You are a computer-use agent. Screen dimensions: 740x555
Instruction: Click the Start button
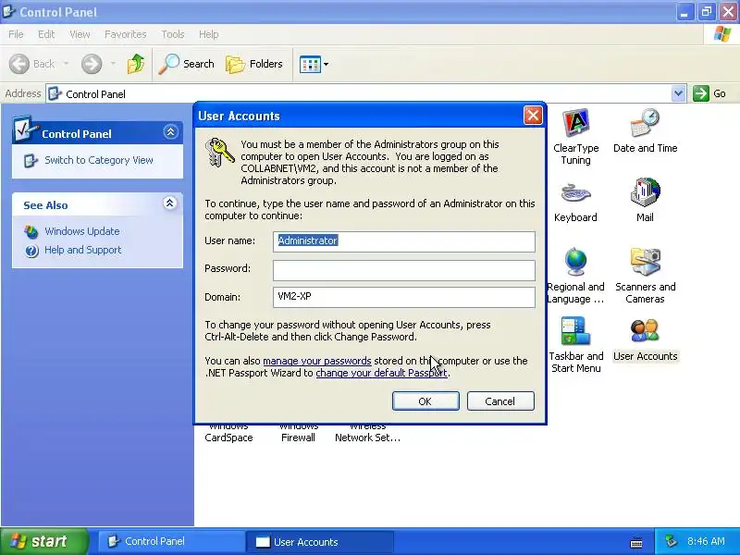43,541
